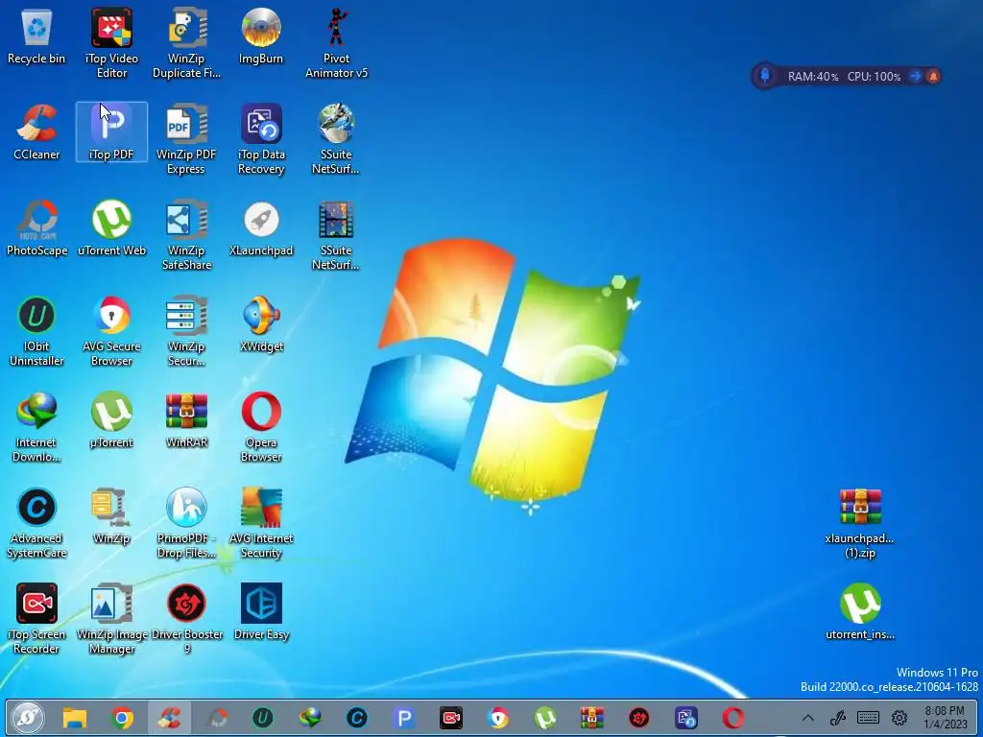Click the uTorrent taskbar icon

click(x=545, y=718)
